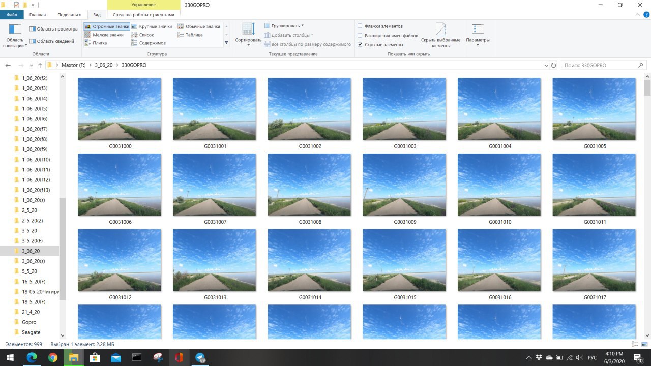Select thumbnail G0031000

(x=120, y=113)
